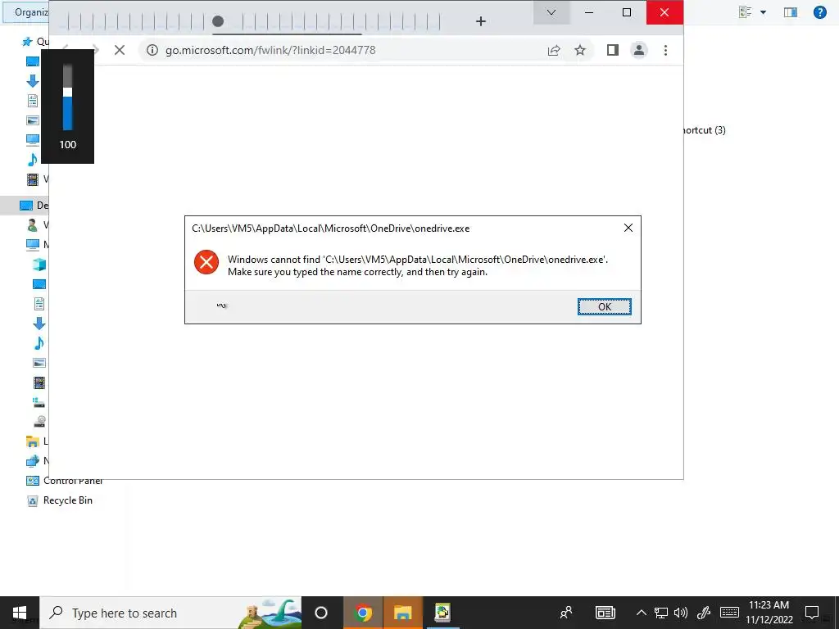This screenshot has height=629, width=839.
Task: Share this page from Chrome address bar
Action: coord(554,50)
